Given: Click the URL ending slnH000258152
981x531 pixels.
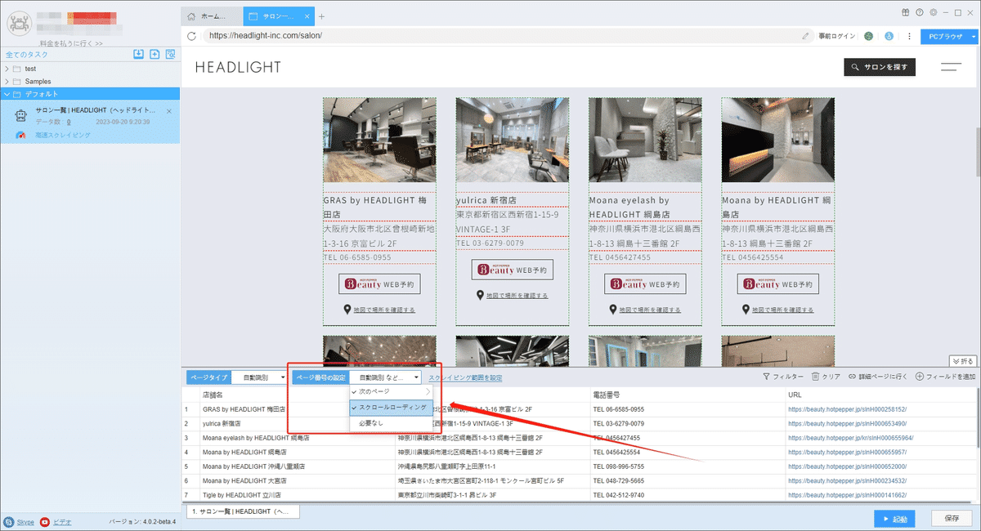Looking at the screenshot, I should [847, 409].
